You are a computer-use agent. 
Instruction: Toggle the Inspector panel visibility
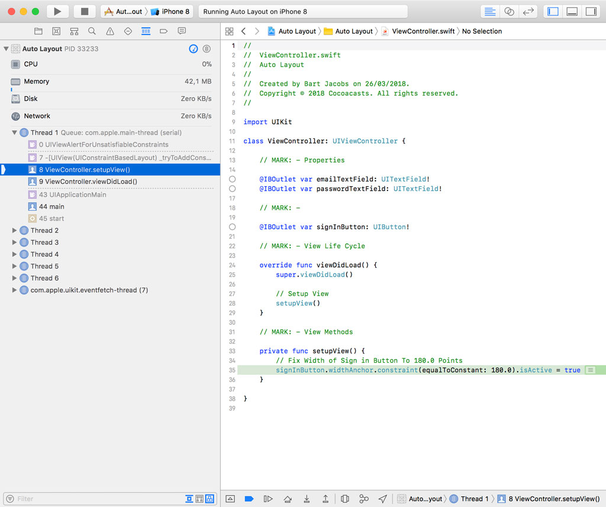click(x=592, y=11)
